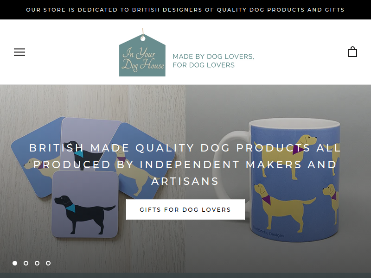The height and width of the screenshot is (278, 371).
Task: Click the hero heading about British made products
Action: point(185,164)
